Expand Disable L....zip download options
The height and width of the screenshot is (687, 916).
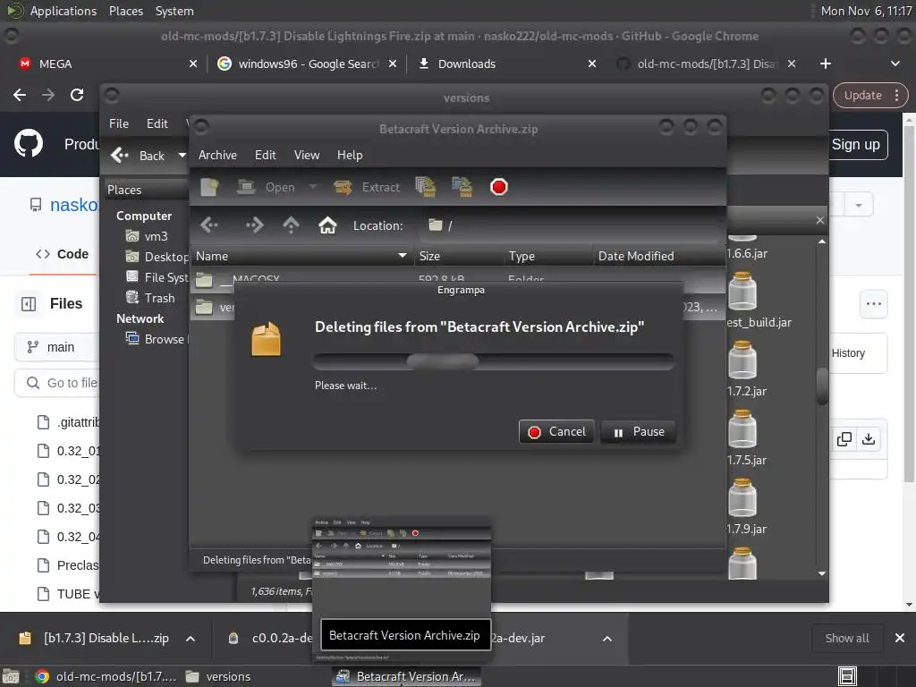point(191,639)
